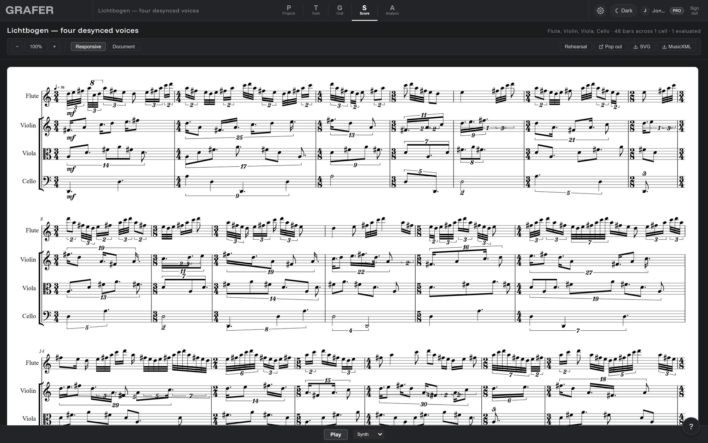The width and height of the screenshot is (708, 443).
Task: Open the Analysis tab
Action: pyautogui.click(x=392, y=10)
